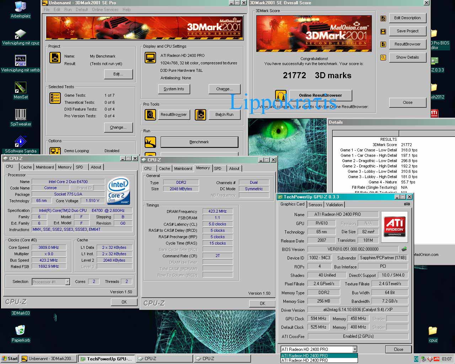Image resolution: width=455 pixels, height=364 pixels.
Task: Click the Close button in GPU-Z
Action: [398, 349]
